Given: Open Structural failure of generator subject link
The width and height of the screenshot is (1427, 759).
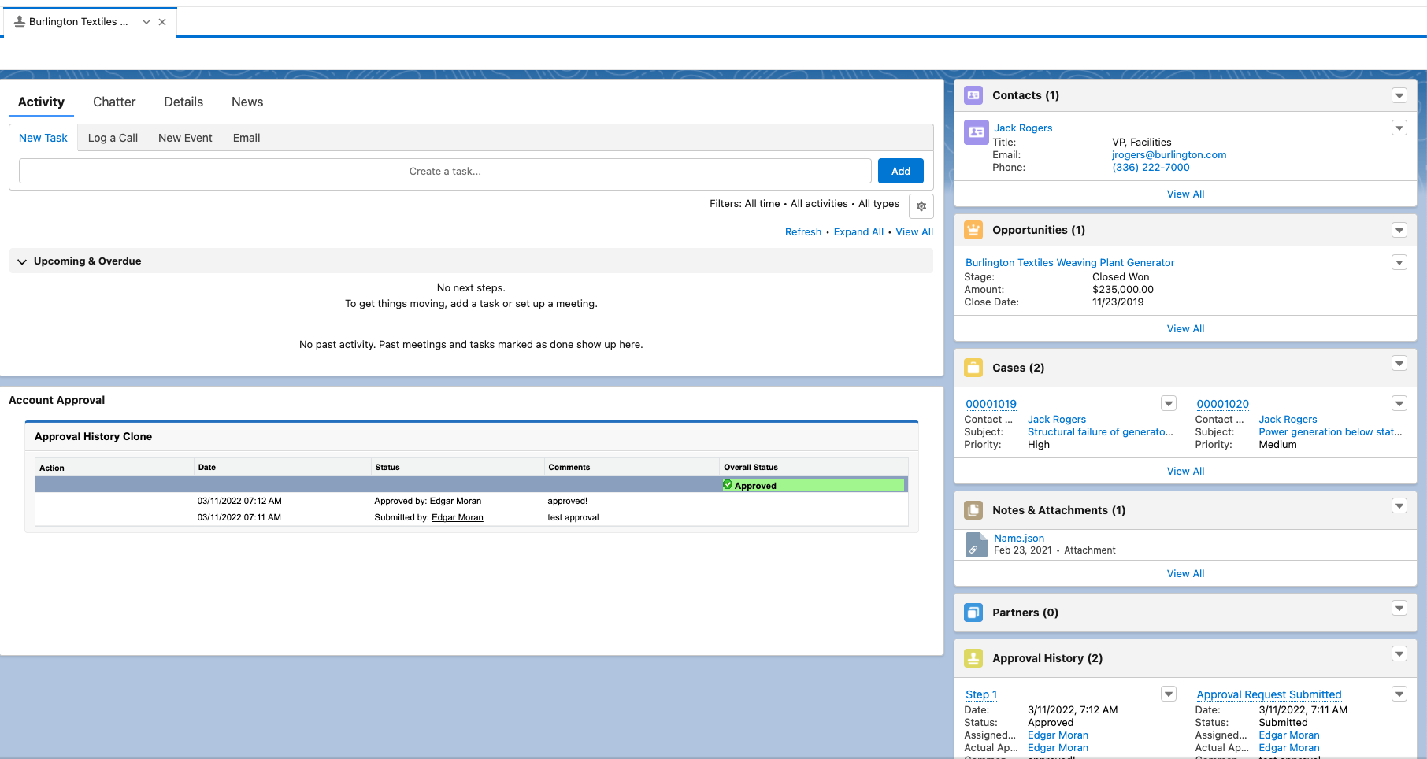Looking at the screenshot, I should pyautogui.click(x=1100, y=431).
